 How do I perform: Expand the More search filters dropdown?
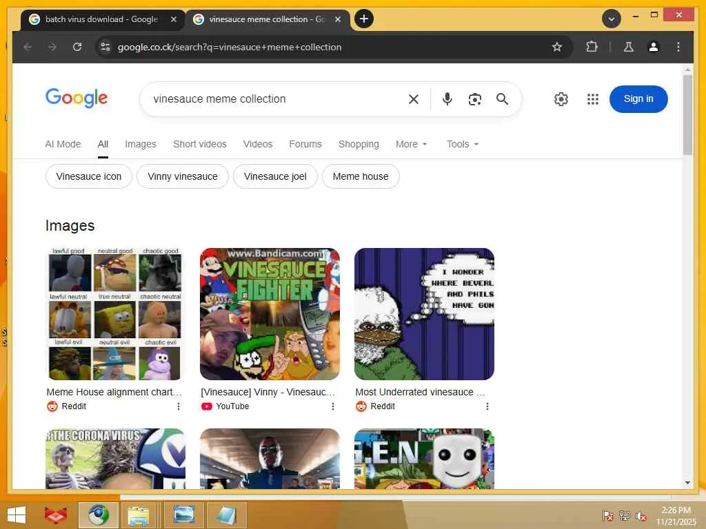(x=411, y=144)
